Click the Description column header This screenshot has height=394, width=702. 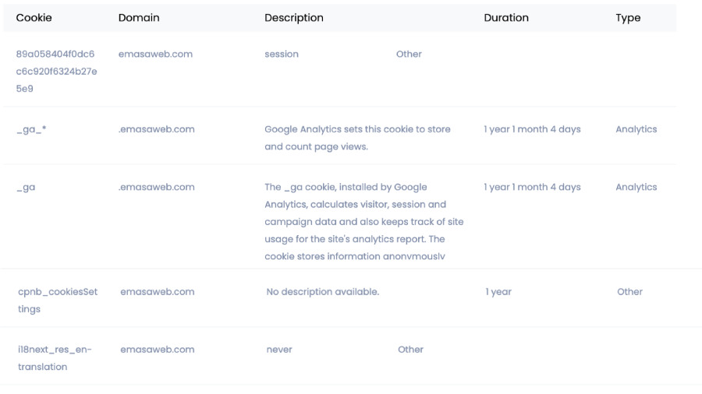pos(293,18)
